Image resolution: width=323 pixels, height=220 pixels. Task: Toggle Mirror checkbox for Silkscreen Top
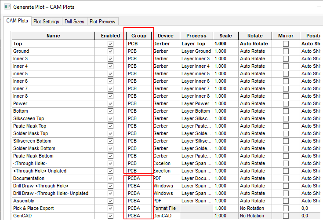[x=286, y=119]
